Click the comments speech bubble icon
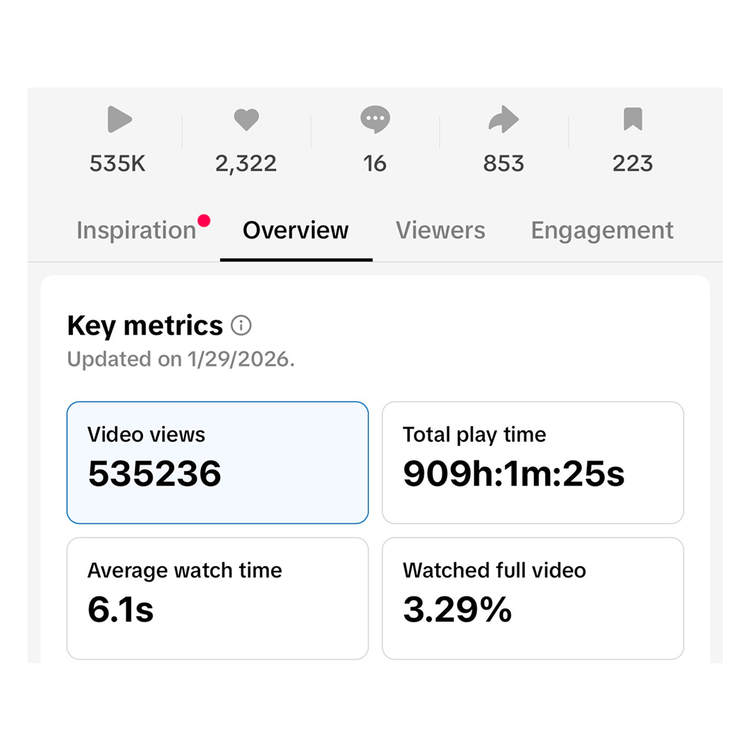Screen dimensions: 750x750 point(375,119)
